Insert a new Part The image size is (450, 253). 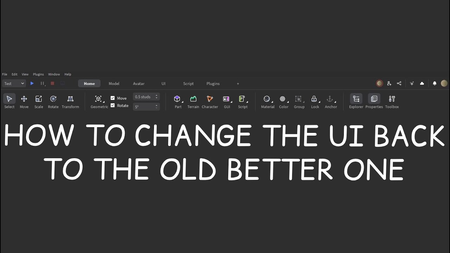[x=178, y=102]
